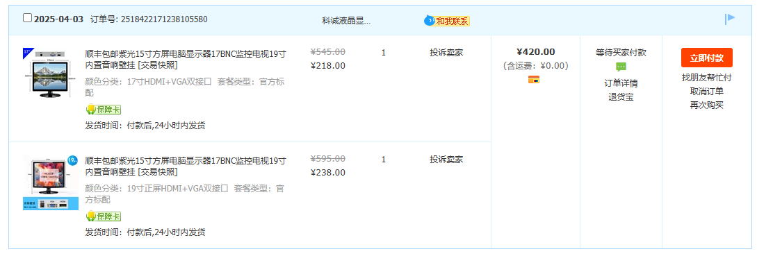Tick the order checkbox beside 2025-04-03

pos(28,18)
